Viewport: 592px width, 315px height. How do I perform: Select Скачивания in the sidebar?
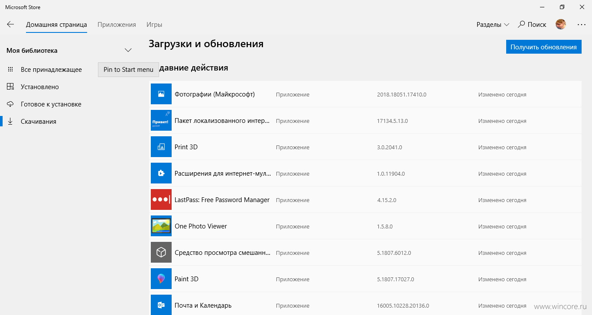(x=39, y=122)
